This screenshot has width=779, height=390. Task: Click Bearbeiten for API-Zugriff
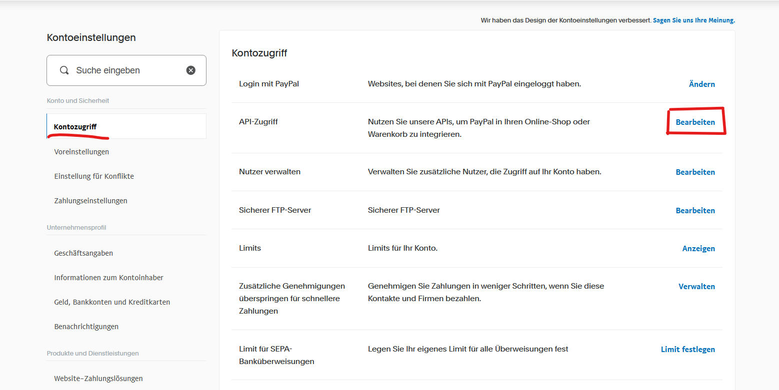click(695, 122)
